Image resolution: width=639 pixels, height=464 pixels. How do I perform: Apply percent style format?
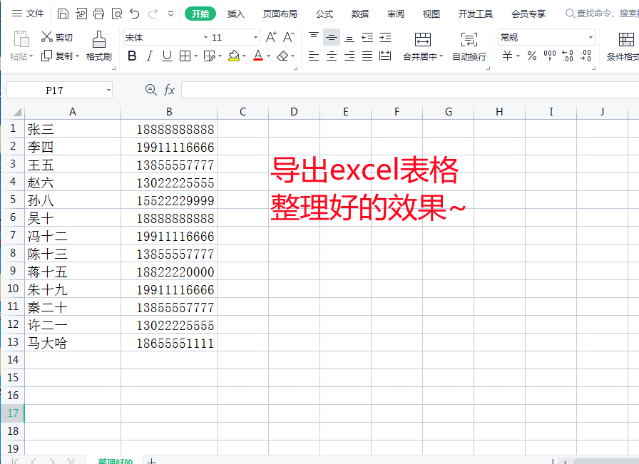tap(532, 56)
